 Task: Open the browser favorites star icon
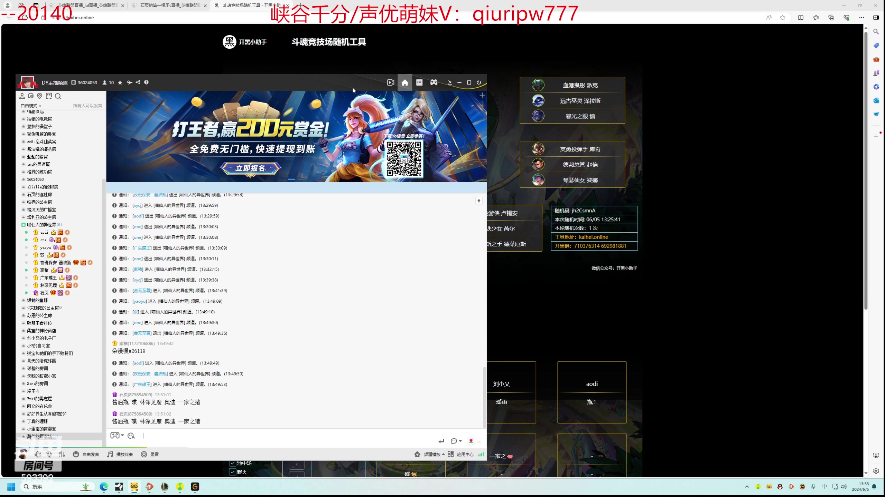click(x=783, y=18)
